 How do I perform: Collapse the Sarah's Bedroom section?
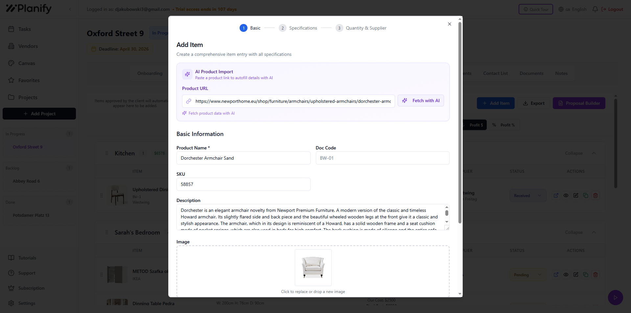pyautogui.click(x=580, y=232)
